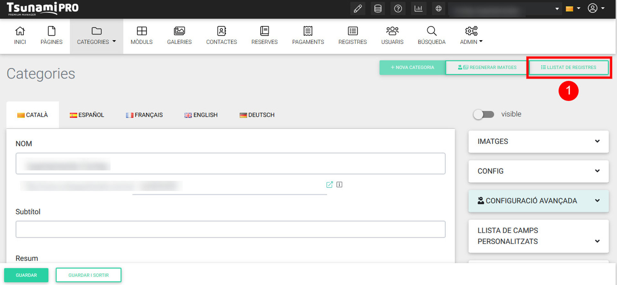Expand the Config panel

pos(538,171)
